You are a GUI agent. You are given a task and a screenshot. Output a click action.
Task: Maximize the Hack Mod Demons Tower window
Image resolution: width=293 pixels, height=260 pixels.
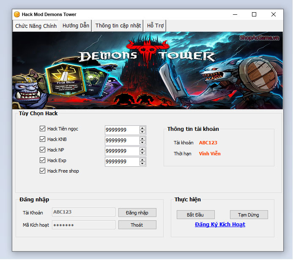click(x=254, y=14)
